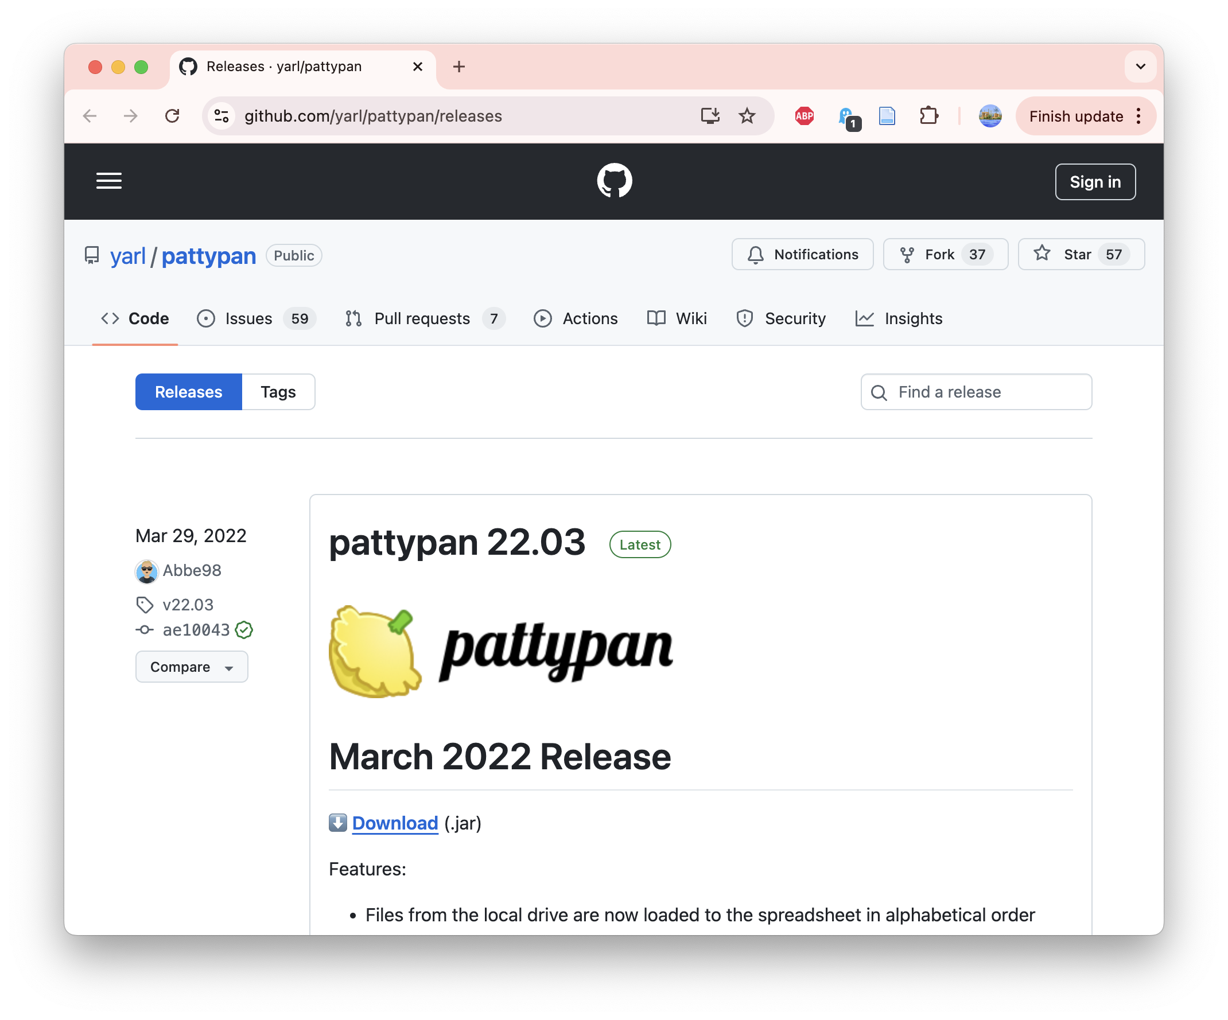1228x1020 pixels.
Task: Switch to the Tags view
Action: coord(278,392)
